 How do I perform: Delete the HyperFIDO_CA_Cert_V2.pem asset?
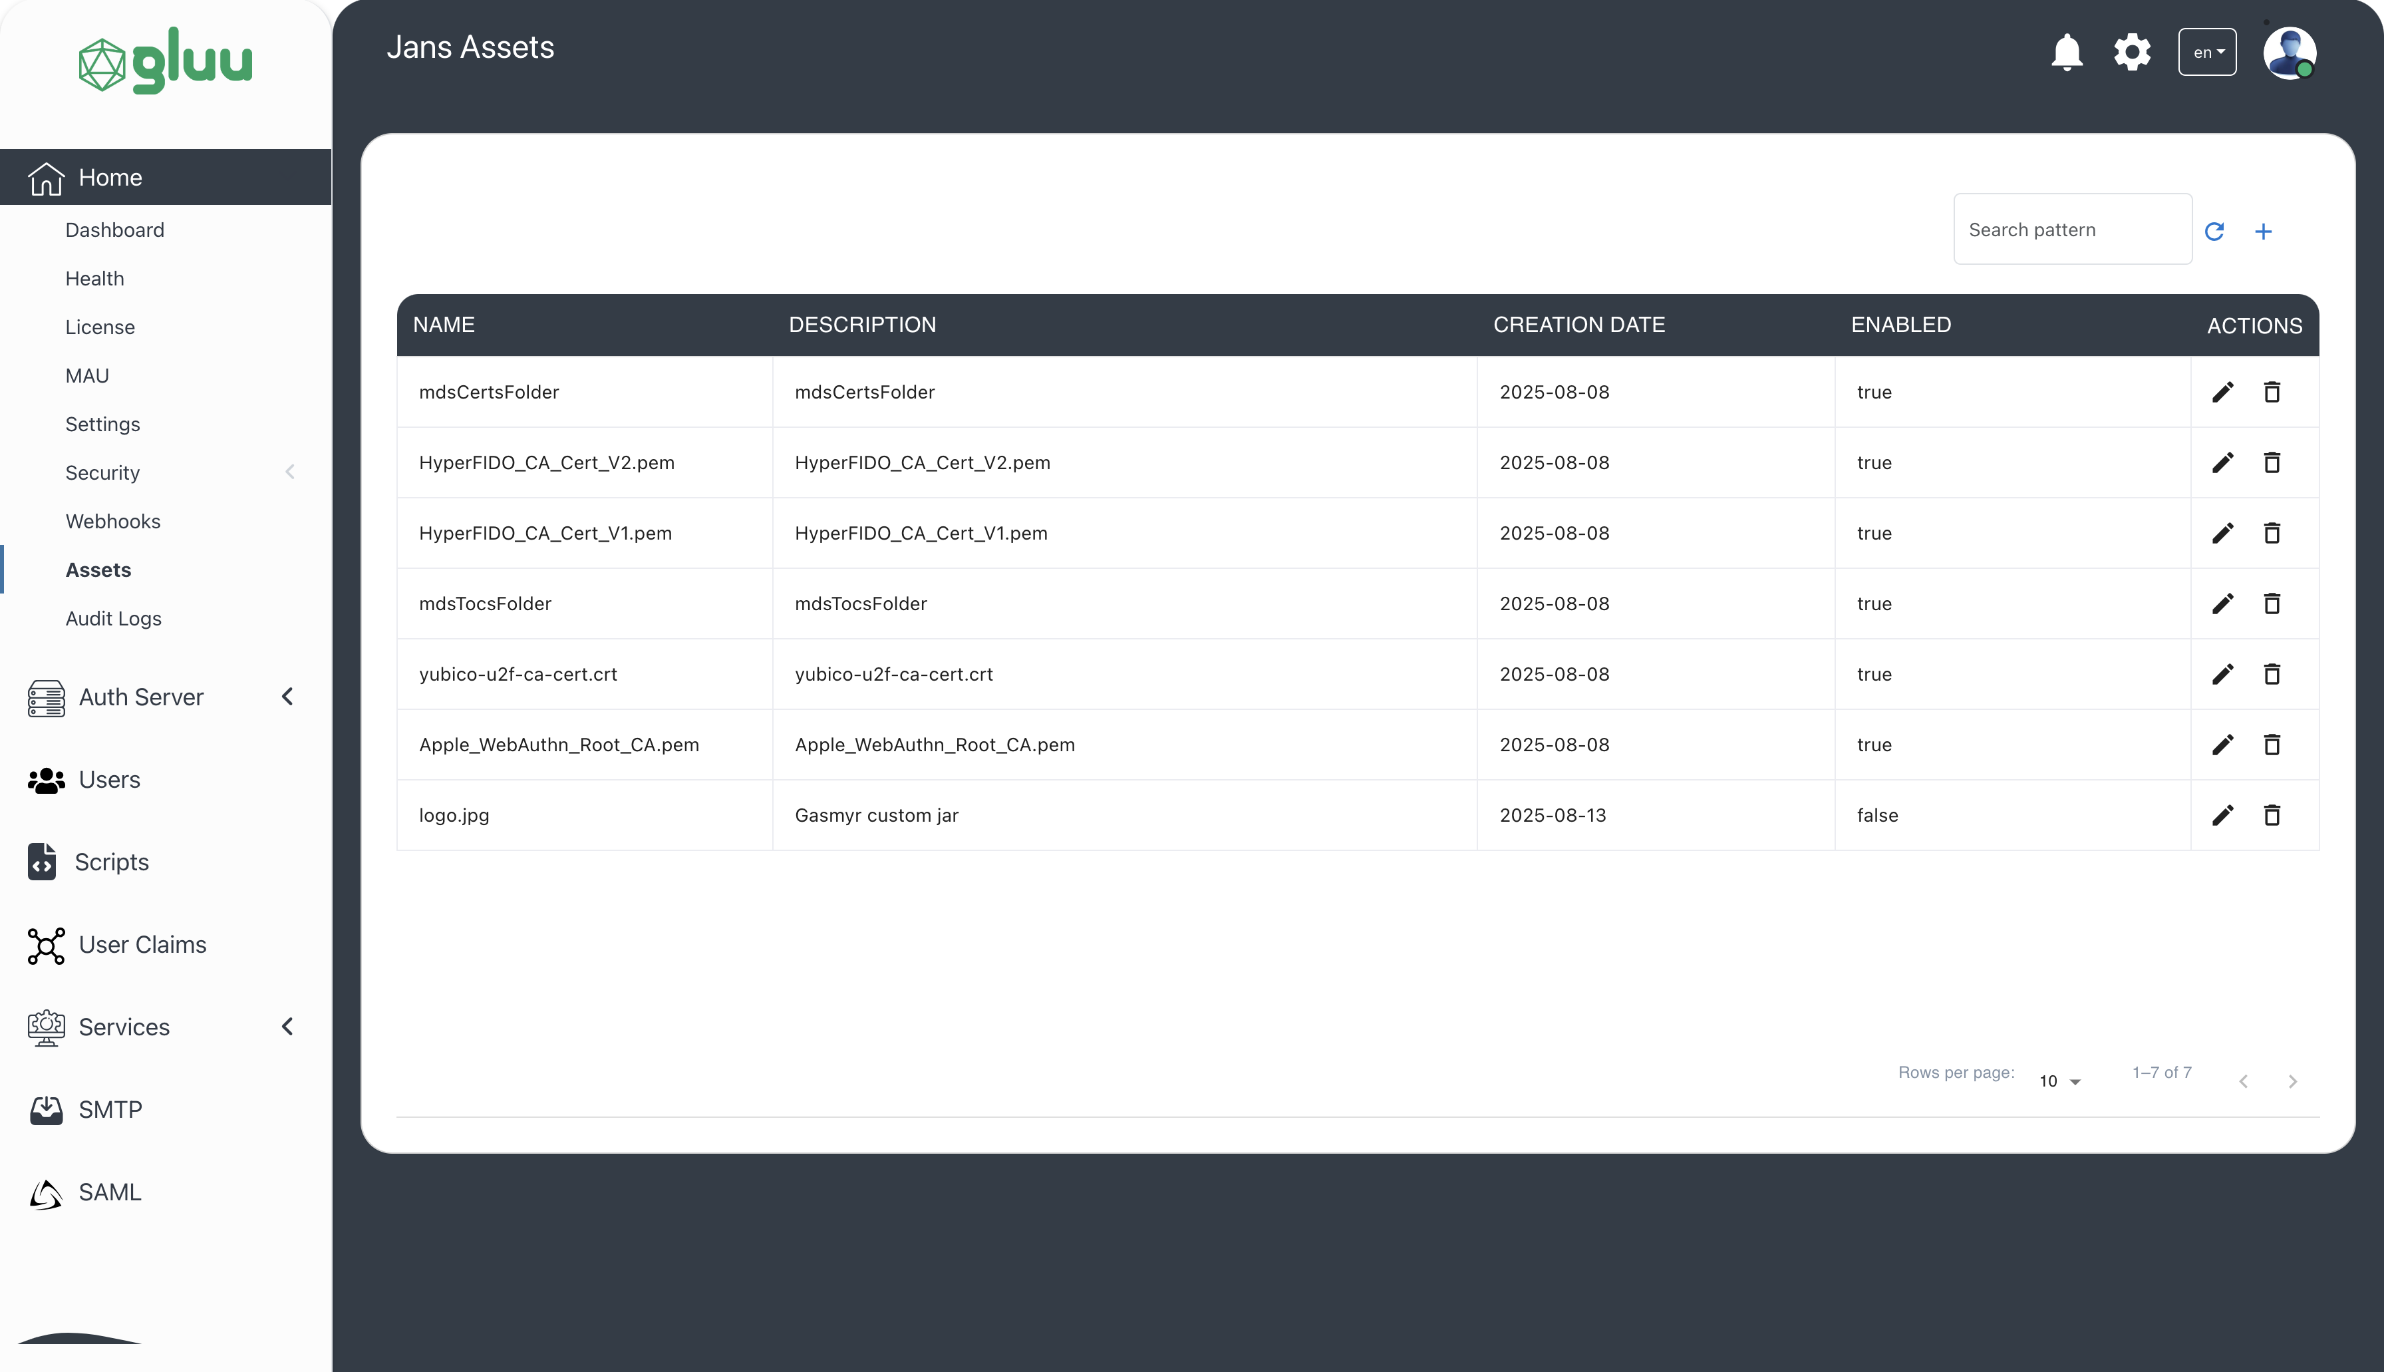tap(2272, 462)
